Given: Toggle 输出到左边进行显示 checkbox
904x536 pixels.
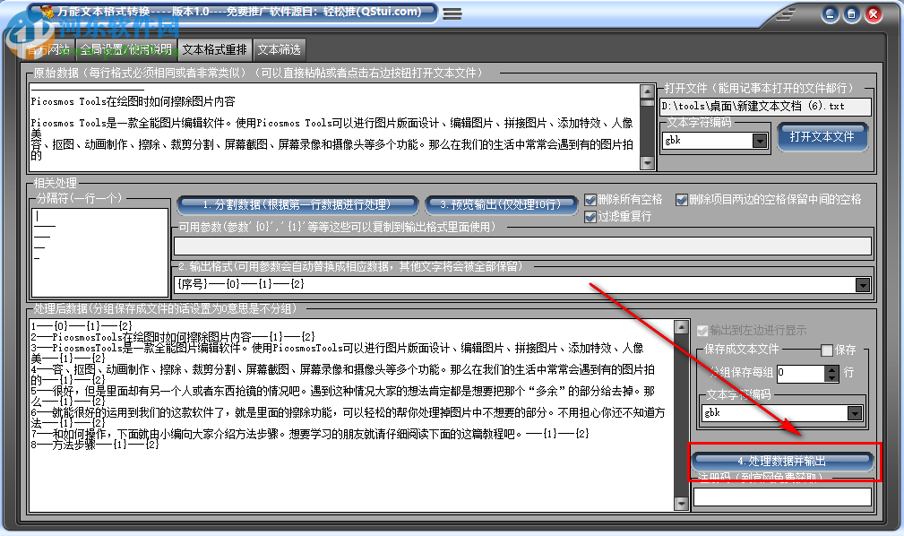Looking at the screenshot, I should 702,331.
